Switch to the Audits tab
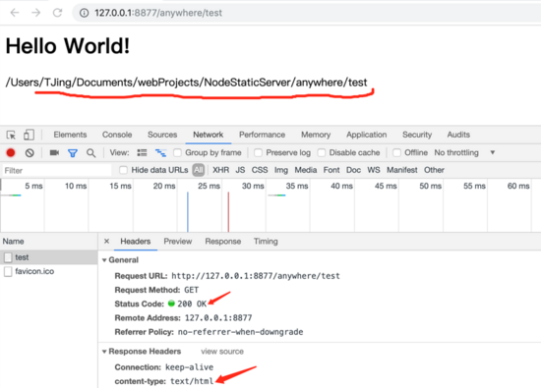 (x=458, y=135)
